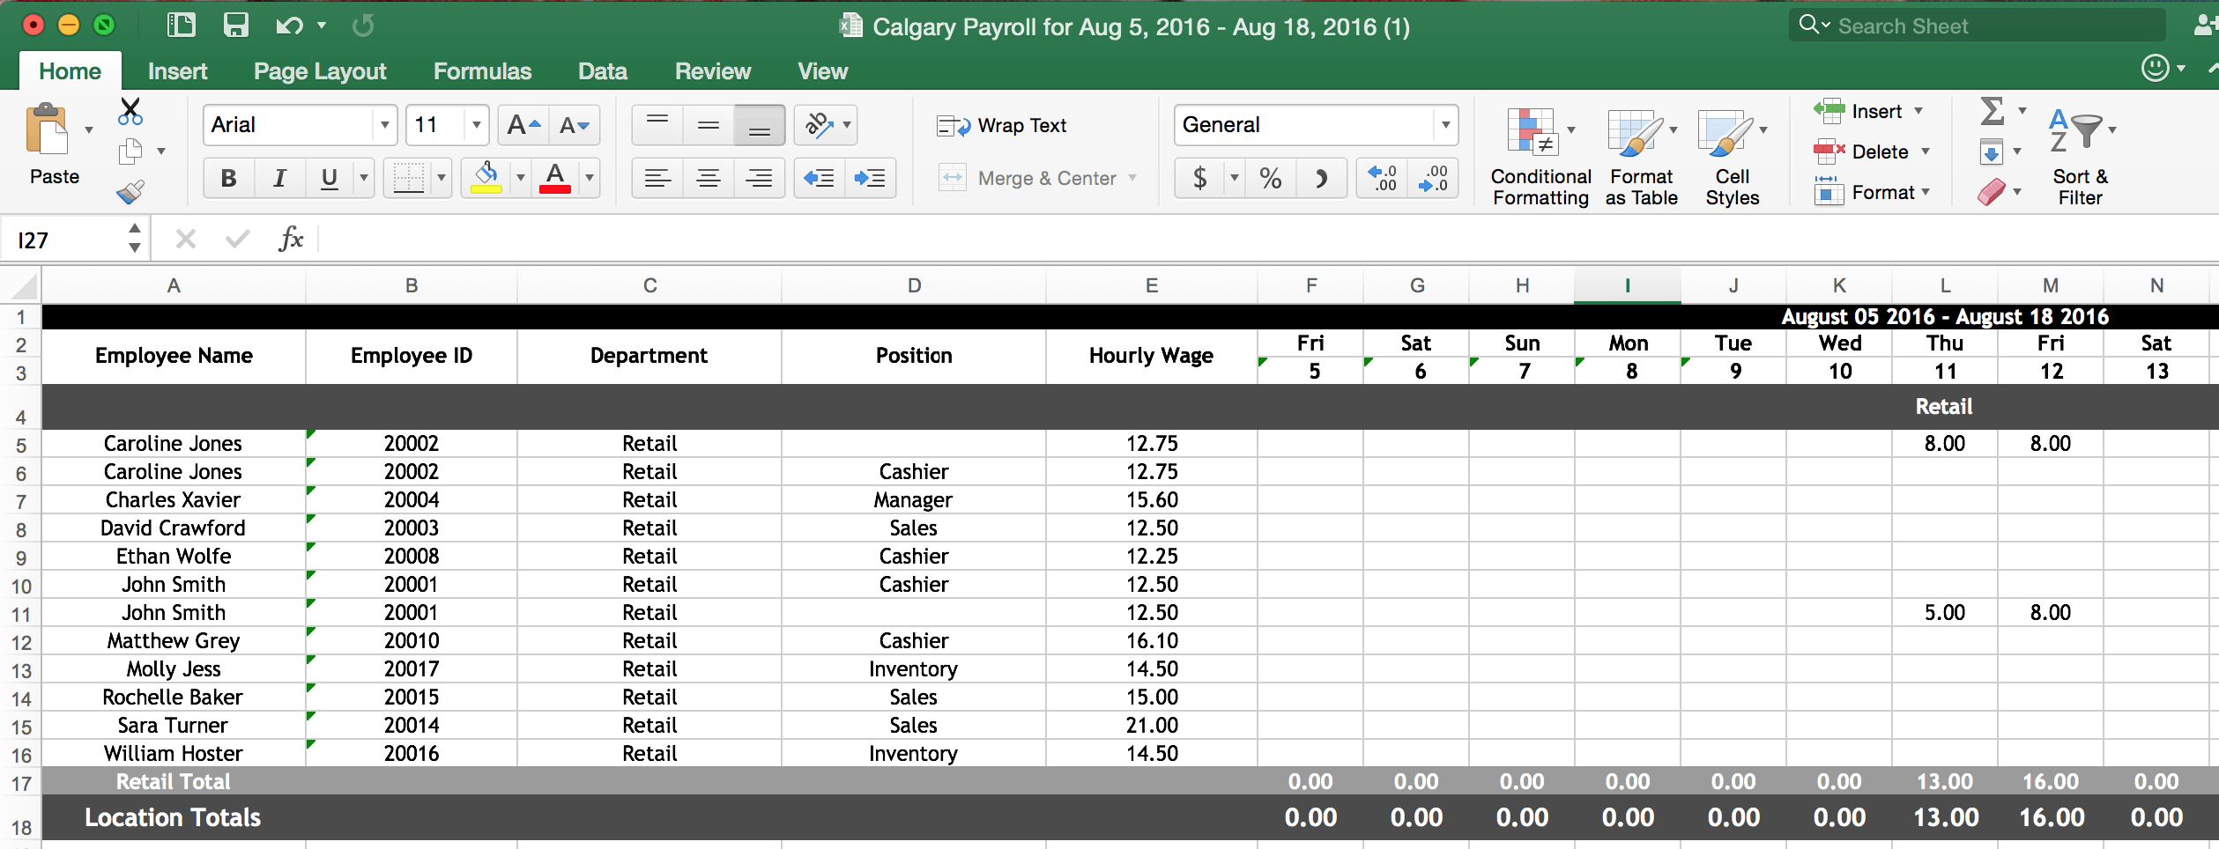Click the Cut scissors icon
2219x849 pixels.
[130, 111]
